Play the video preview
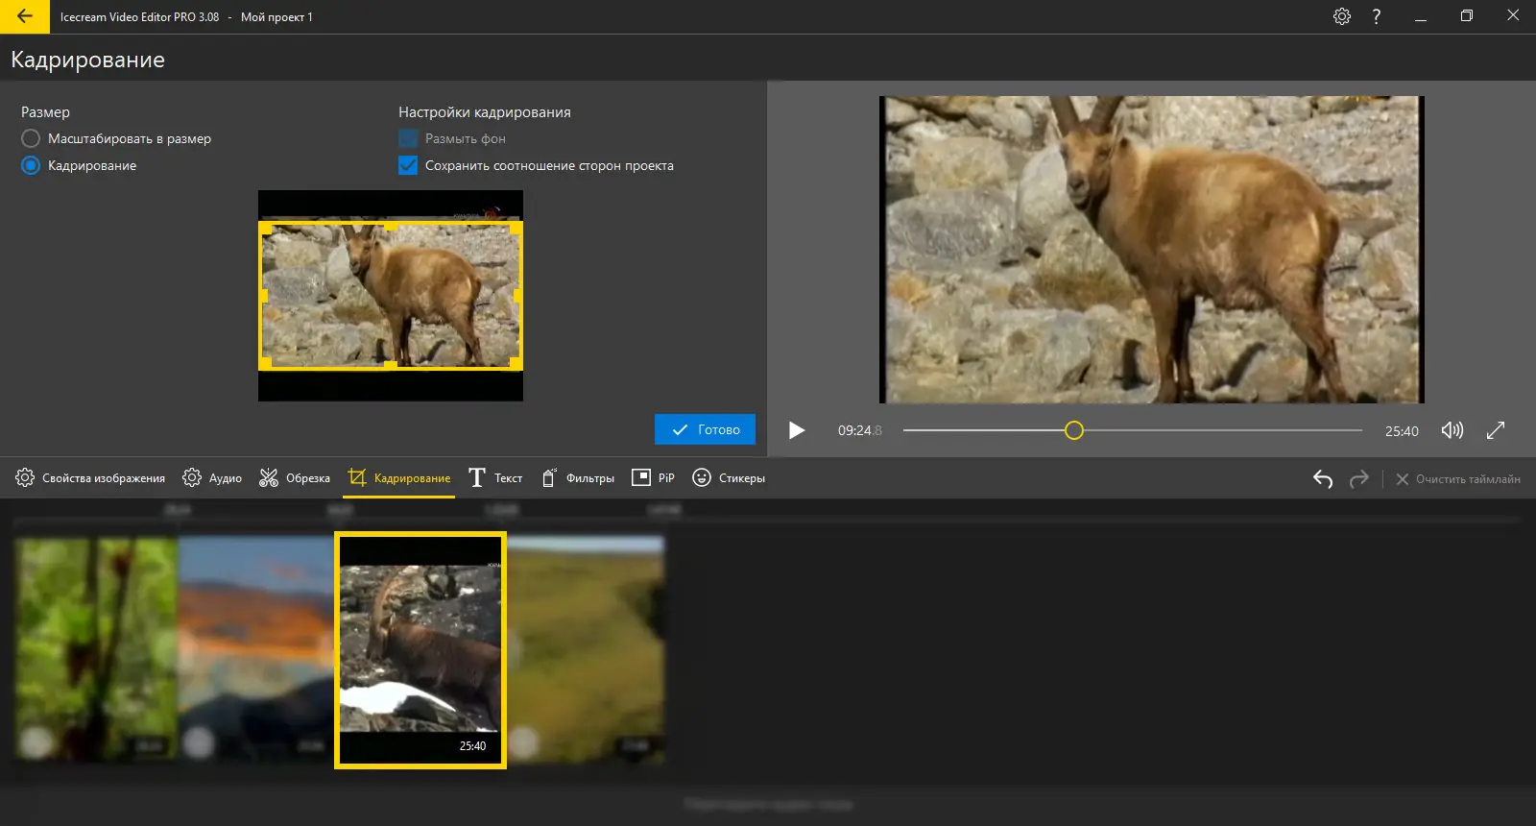 [x=796, y=430]
